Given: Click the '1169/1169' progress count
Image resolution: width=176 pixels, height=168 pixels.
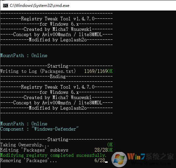Looking at the screenshot, I should click(96, 71).
